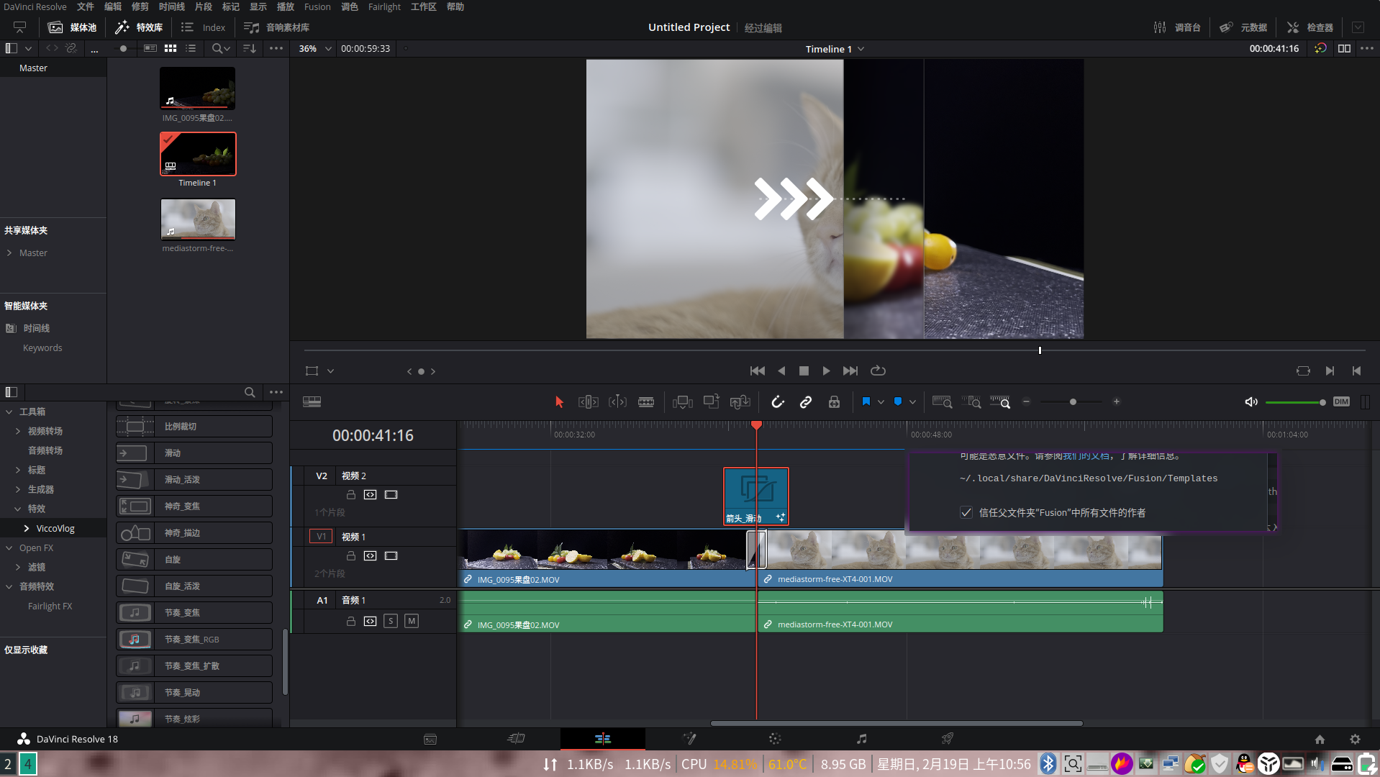Screen dimensions: 1380x777
Task: Open the 工作区 menu
Action: [423, 6]
